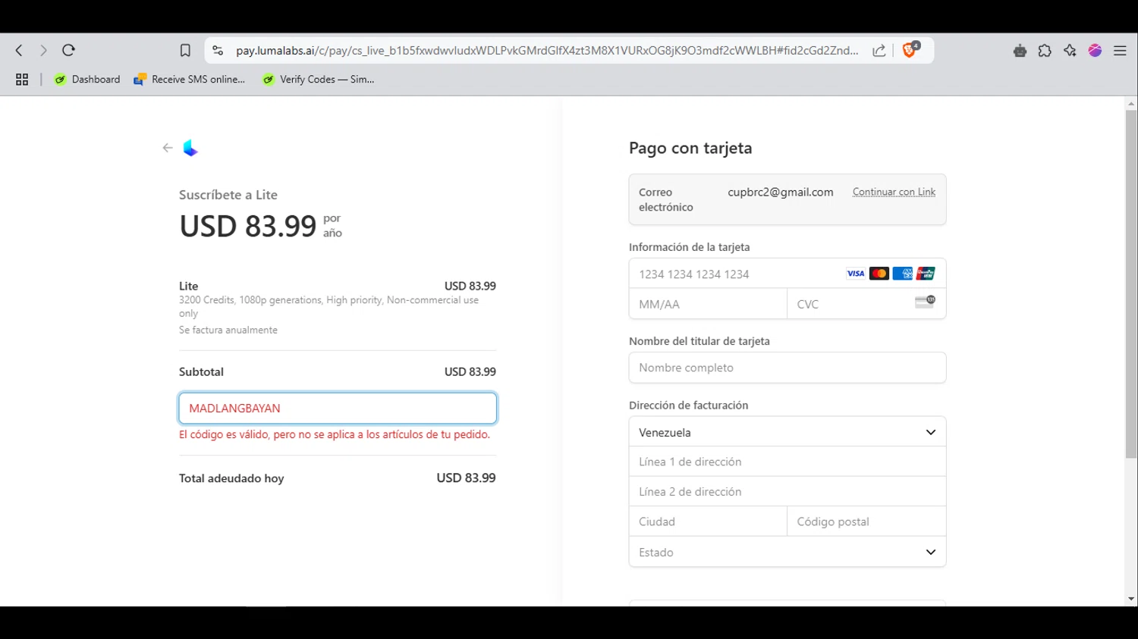Focus the Ciudad field

(708, 522)
